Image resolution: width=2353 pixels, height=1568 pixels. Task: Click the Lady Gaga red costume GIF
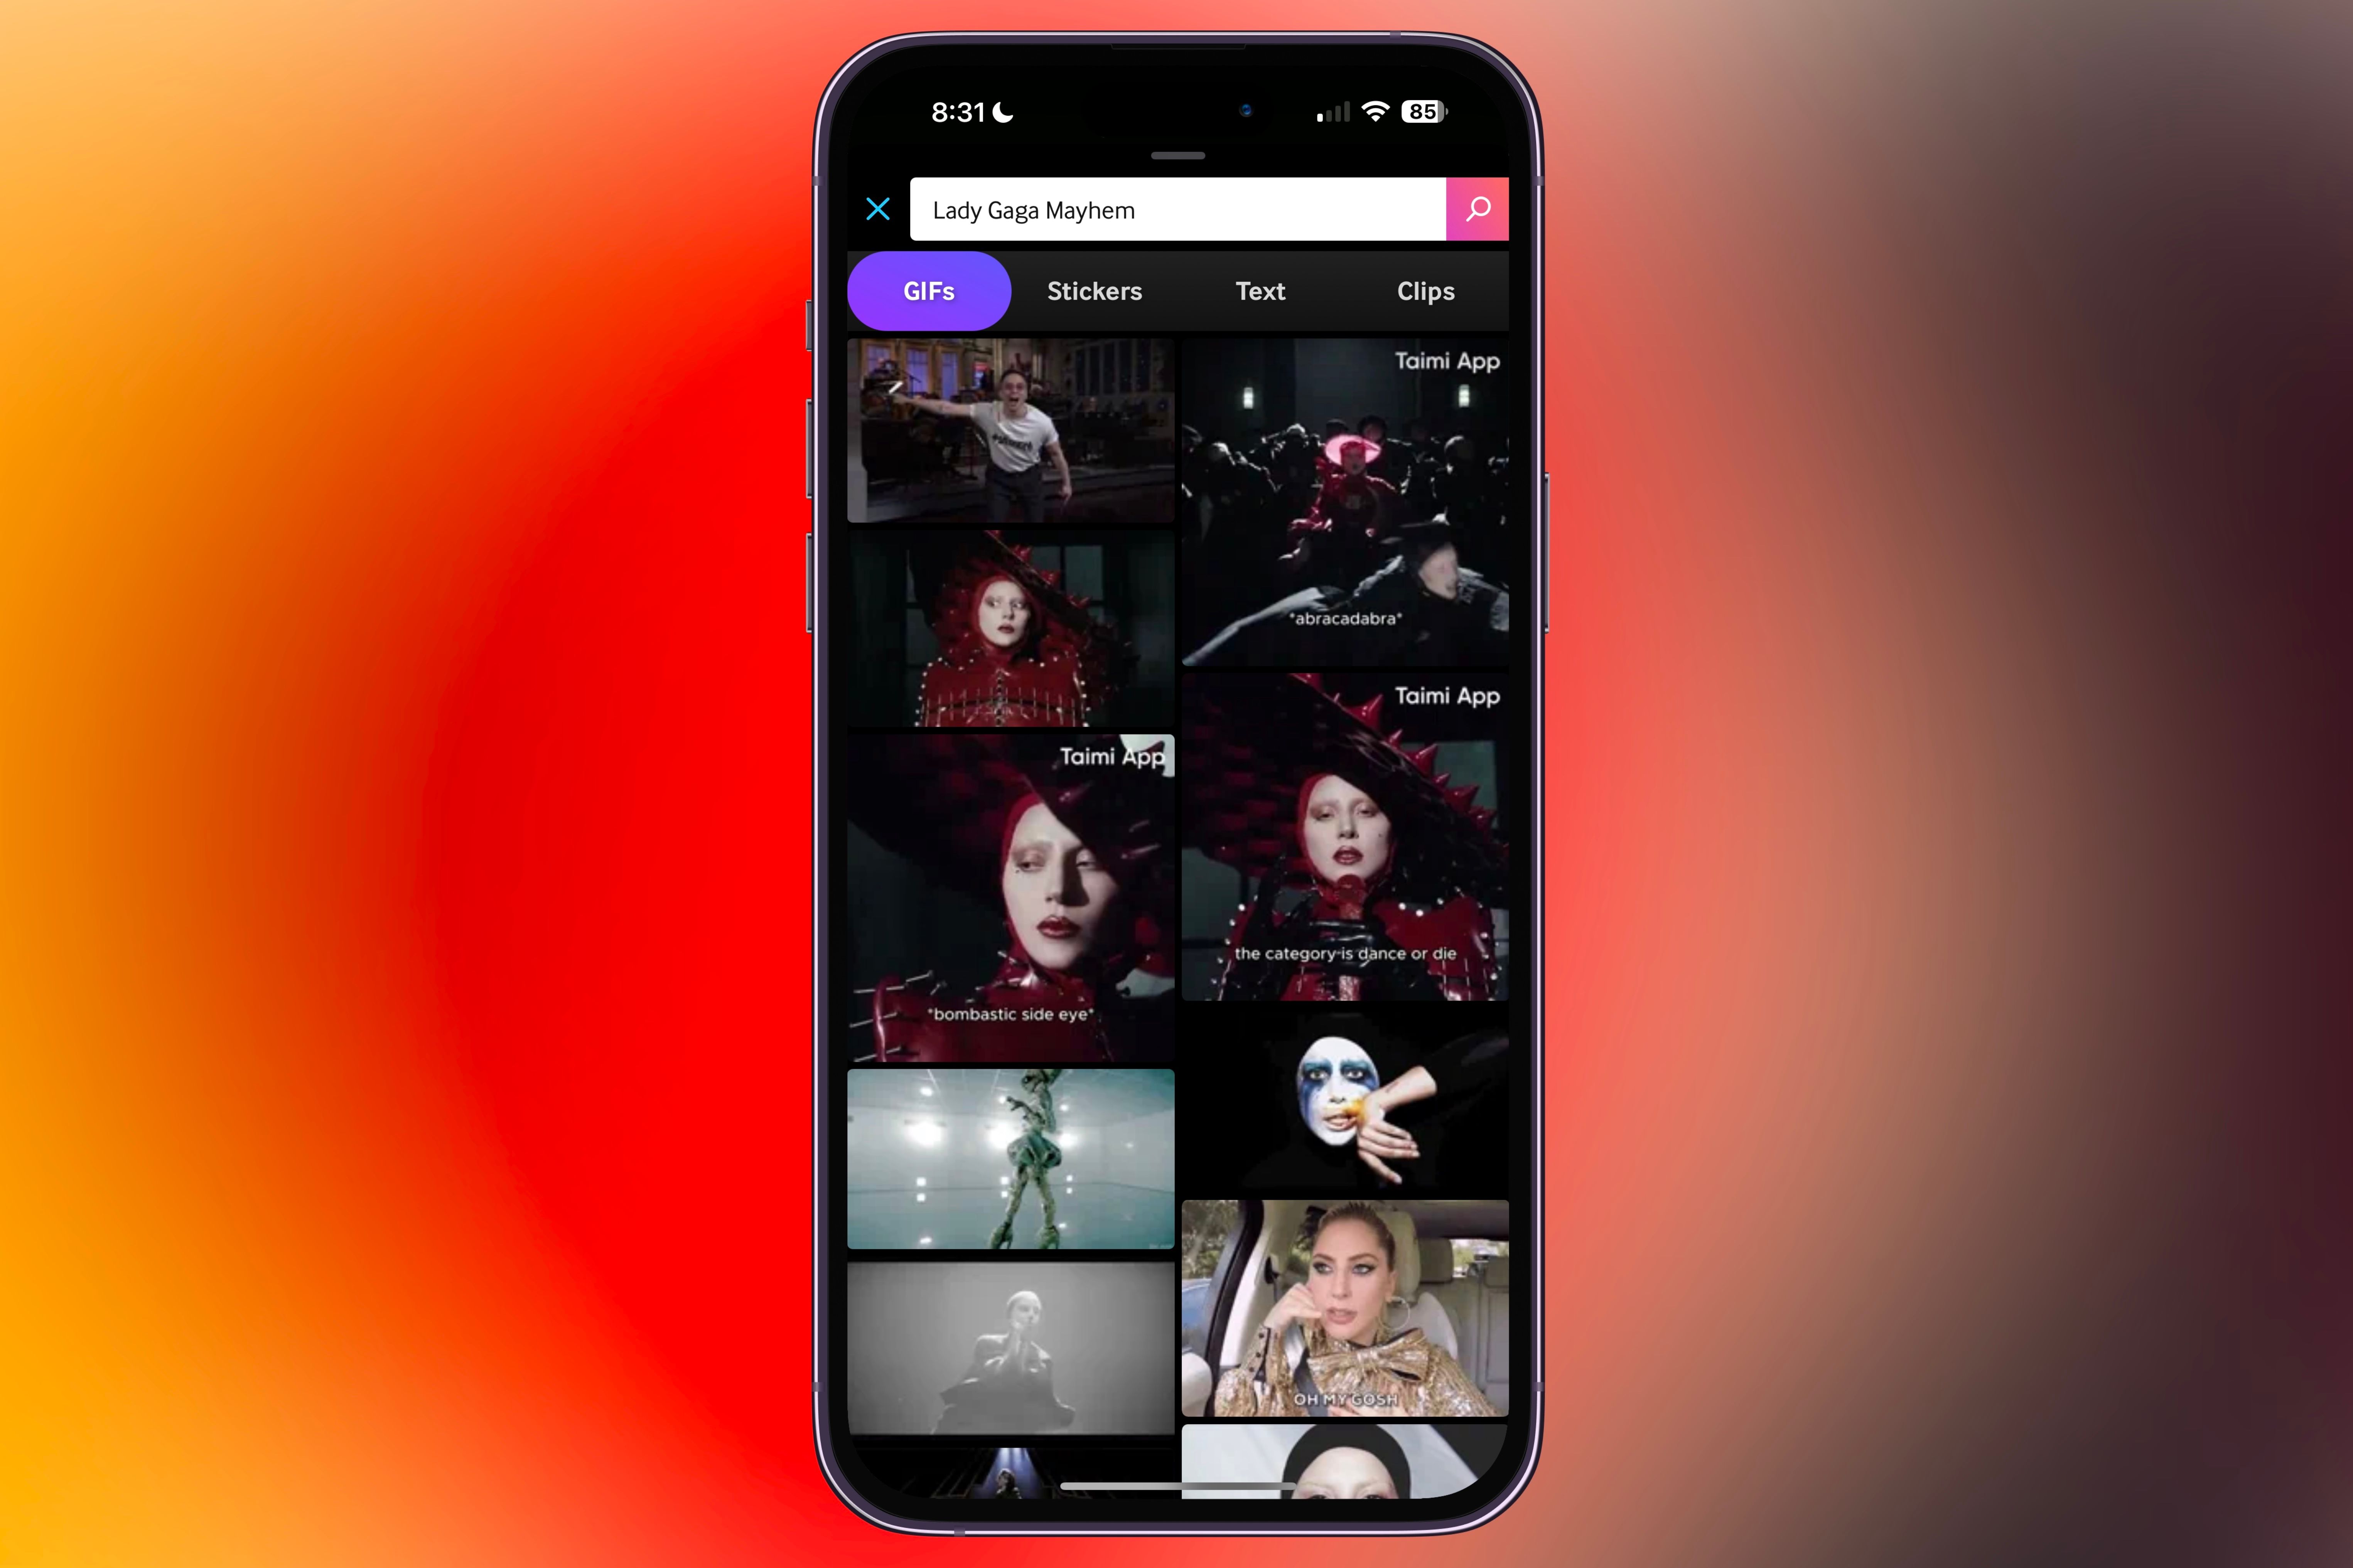1015,630
